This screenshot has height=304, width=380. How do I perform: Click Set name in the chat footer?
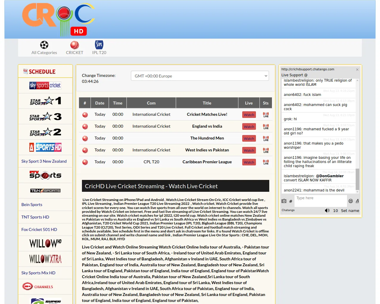(350, 210)
